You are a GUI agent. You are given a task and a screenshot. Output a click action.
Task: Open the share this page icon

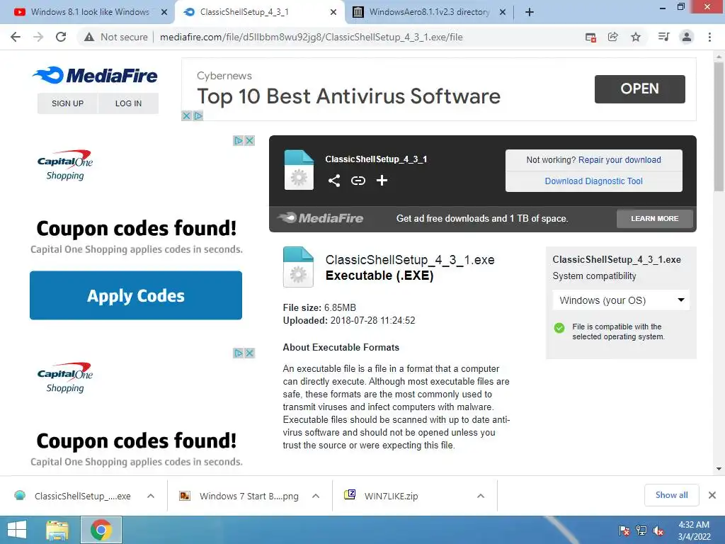pos(613,37)
